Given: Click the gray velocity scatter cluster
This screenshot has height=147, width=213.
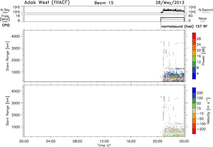Looking at the screenshot, I should point(175,131).
